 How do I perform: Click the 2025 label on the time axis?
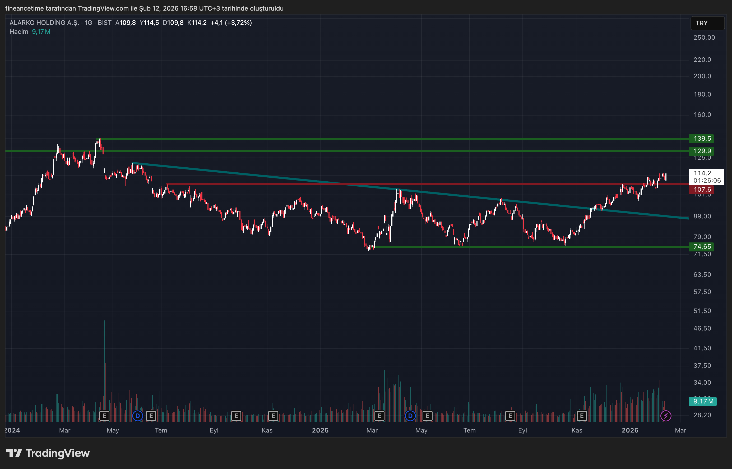(320, 430)
